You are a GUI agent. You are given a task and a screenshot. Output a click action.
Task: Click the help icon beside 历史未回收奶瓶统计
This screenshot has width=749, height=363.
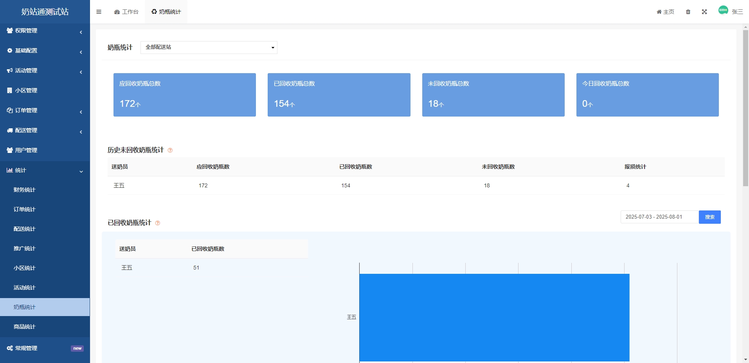pyautogui.click(x=170, y=150)
